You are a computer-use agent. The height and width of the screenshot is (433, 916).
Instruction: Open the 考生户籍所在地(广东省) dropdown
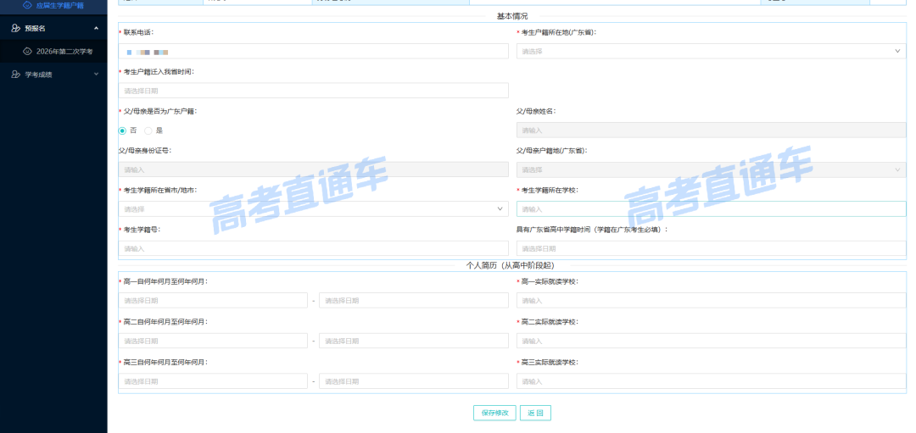[711, 52]
